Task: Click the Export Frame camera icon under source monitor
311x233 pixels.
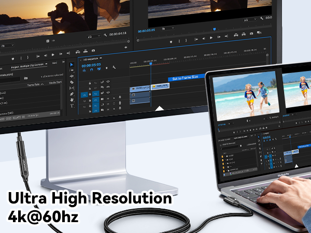Action: point(93,51)
